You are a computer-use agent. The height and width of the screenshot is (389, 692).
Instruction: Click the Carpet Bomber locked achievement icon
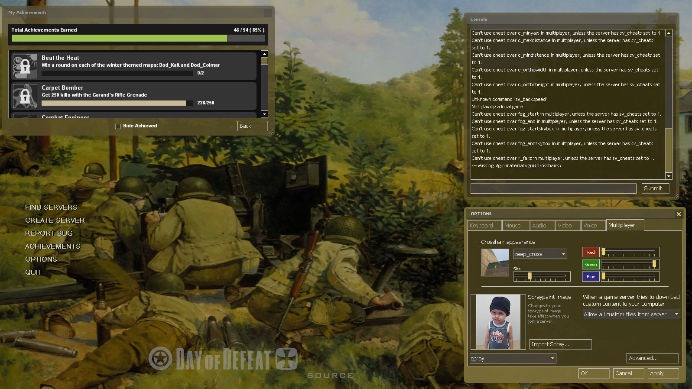pos(25,96)
